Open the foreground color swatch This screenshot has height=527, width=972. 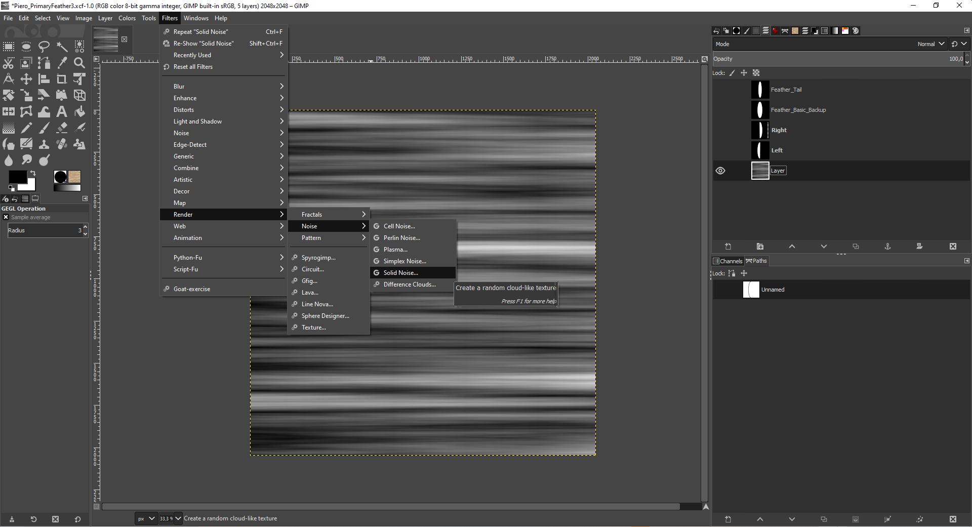coord(18,178)
